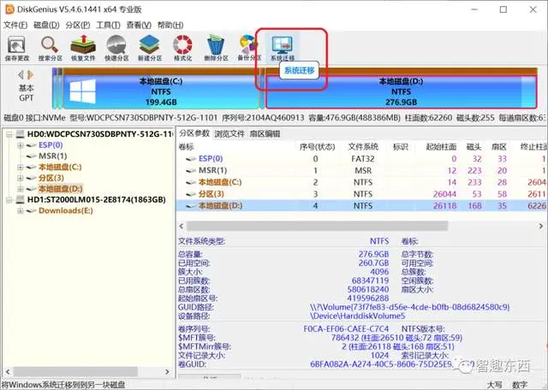Open the Backup Partition (备份分区) tool
Screen dimensions: 548x390
pos(249,48)
